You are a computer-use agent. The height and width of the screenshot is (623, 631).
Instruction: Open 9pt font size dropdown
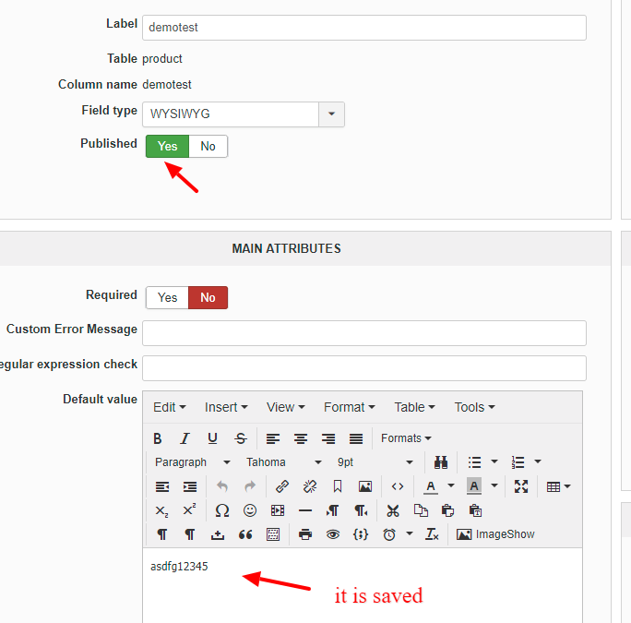click(x=375, y=462)
